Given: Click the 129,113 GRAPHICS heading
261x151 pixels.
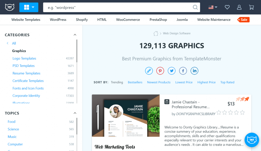Looking at the screenshot, I should click(172, 46).
